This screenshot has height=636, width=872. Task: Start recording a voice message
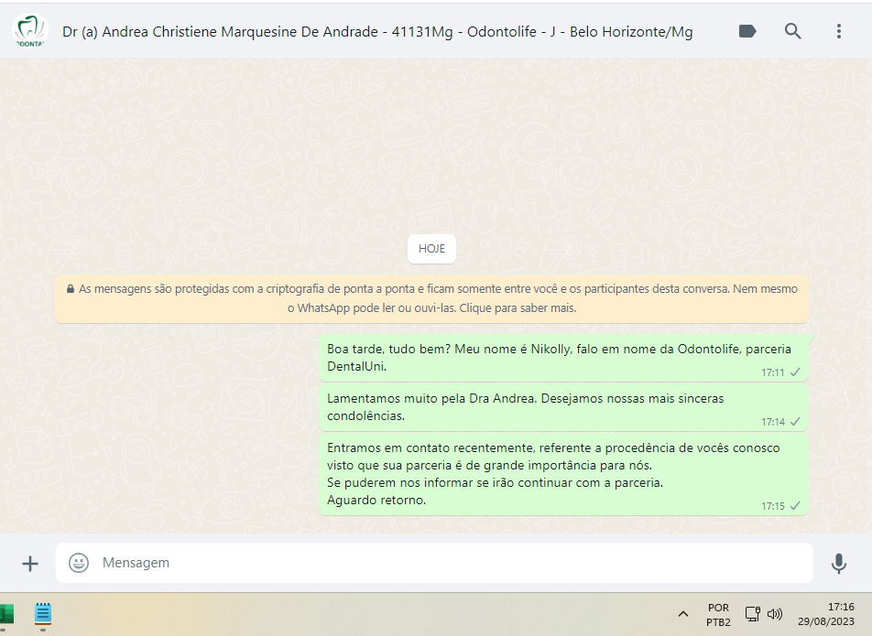pyautogui.click(x=839, y=563)
